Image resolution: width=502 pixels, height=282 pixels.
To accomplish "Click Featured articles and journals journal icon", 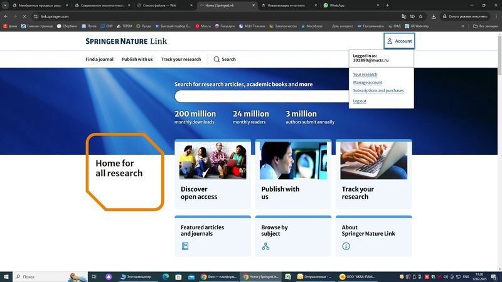I will pyautogui.click(x=185, y=246).
